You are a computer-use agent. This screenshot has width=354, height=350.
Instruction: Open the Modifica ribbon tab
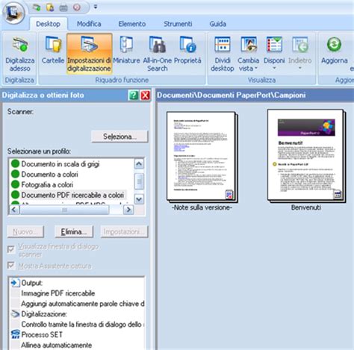coord(89,24)
